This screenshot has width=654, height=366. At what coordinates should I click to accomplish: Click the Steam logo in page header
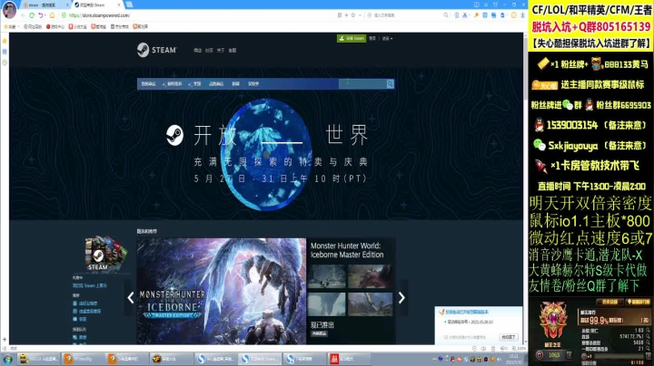[x=157, y=50]
